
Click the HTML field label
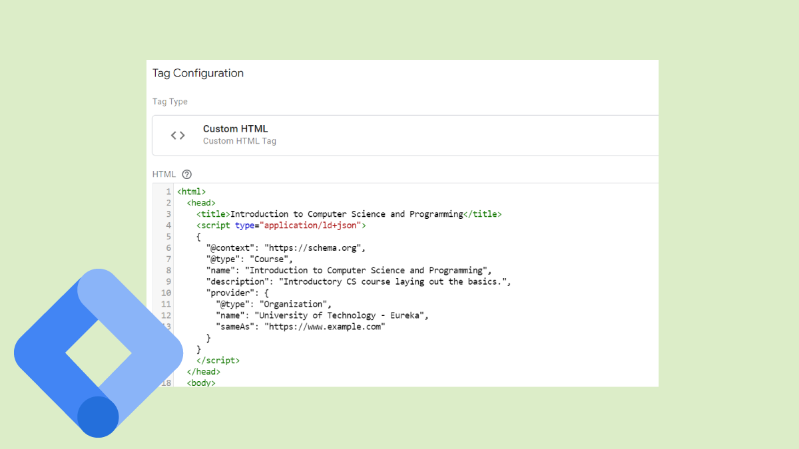click(164, 174)
